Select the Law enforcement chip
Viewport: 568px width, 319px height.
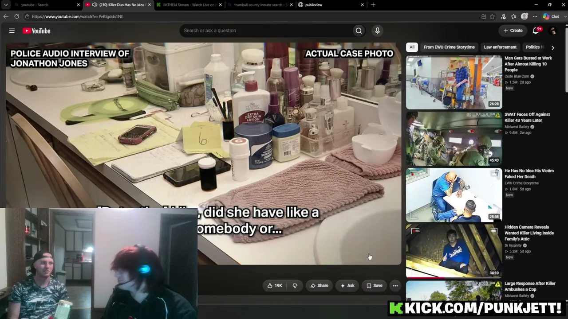[x=500, y=47]
